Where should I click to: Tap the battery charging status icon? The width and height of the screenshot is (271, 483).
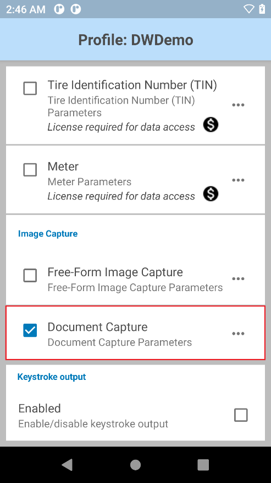point(262,9)
